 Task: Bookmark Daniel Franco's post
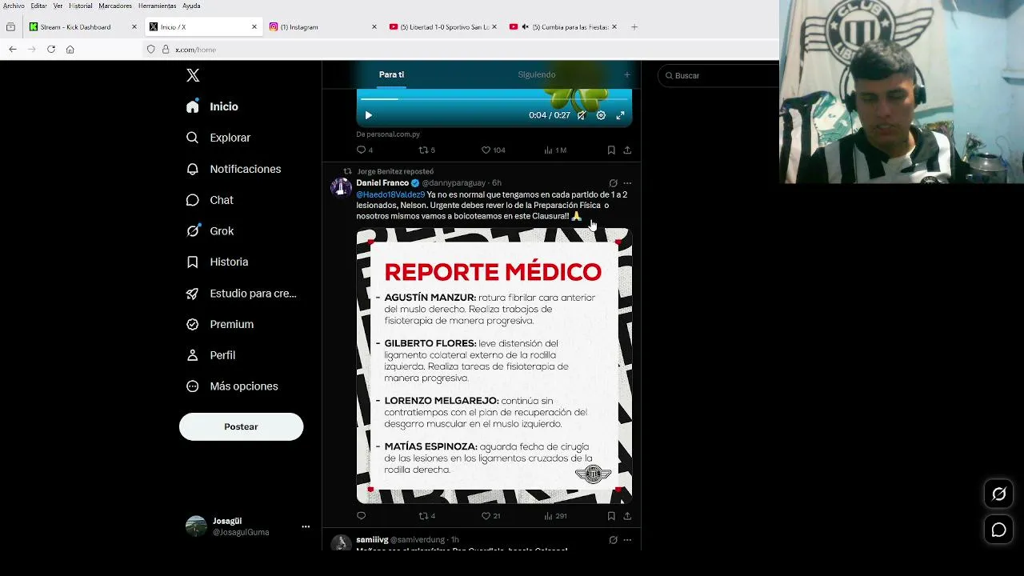coord(611,516)
